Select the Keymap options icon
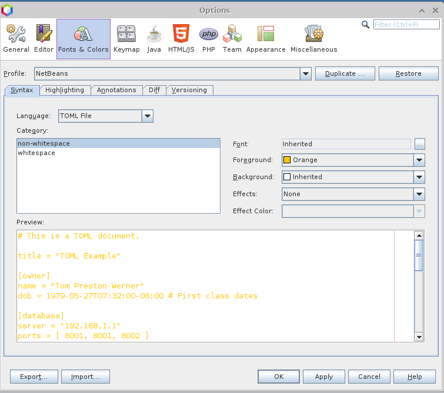Screen dimensions: 444x393 (x=126, y=39)
